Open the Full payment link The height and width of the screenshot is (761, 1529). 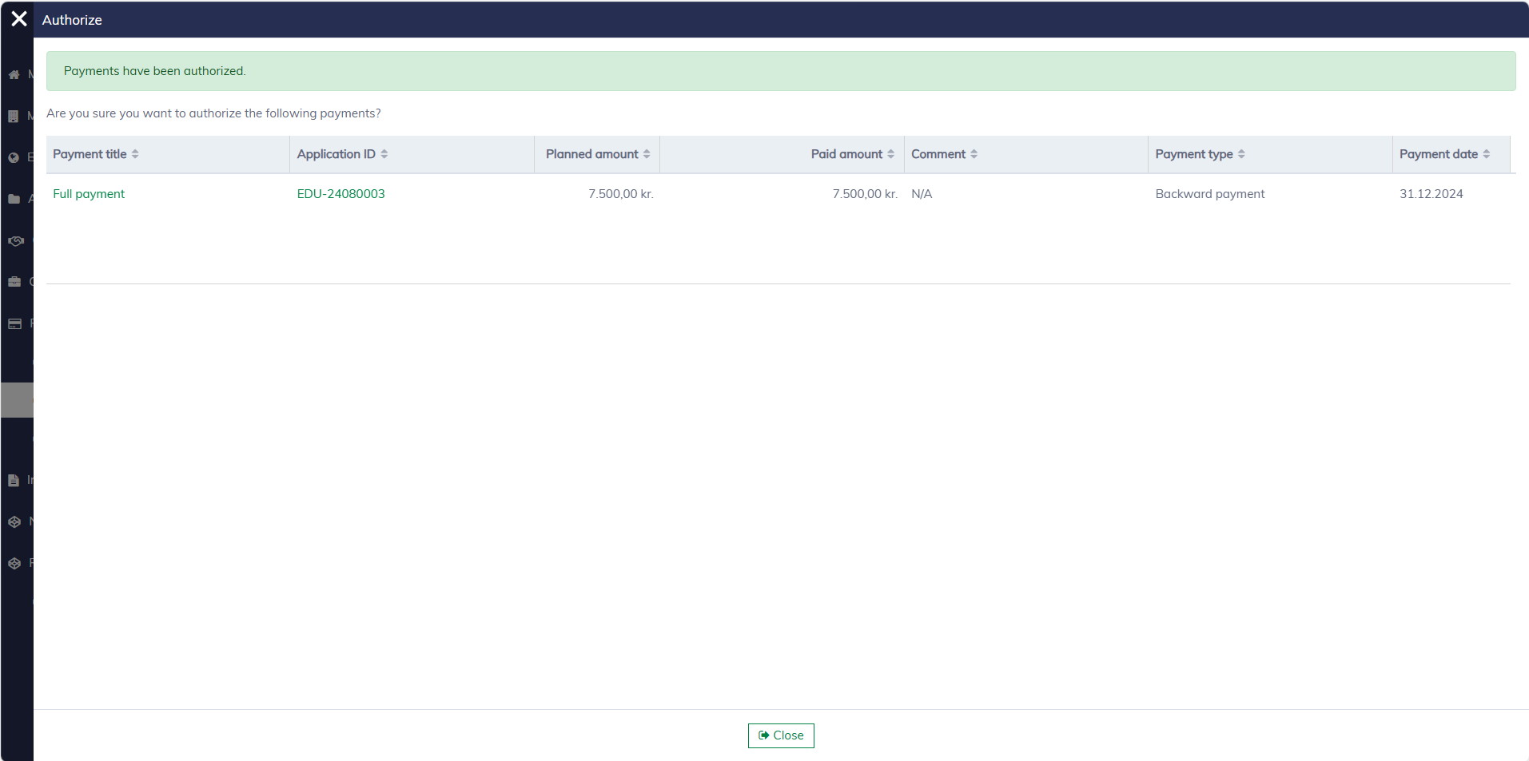pos(89,194)
